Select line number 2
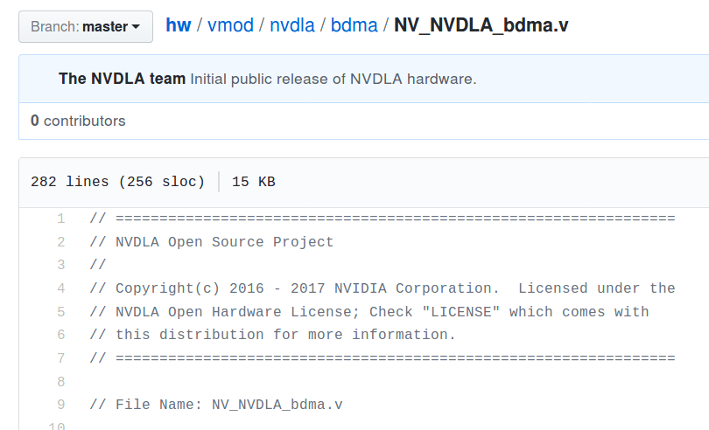The width and height of the screenshot is (709, 430). [61, 242]
